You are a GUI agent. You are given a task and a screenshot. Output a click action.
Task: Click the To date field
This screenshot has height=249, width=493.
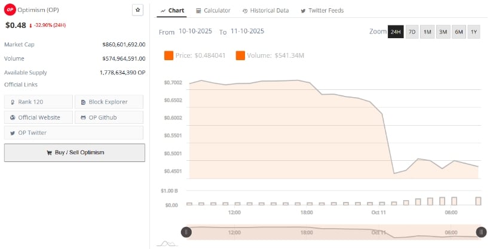(247, 31)
